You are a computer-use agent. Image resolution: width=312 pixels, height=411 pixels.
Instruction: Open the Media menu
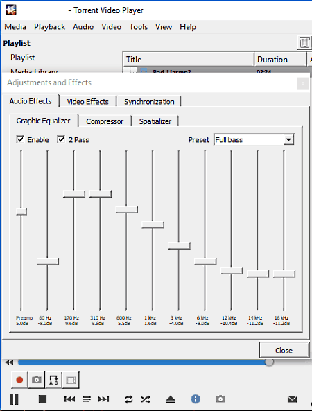pos(15,27)
